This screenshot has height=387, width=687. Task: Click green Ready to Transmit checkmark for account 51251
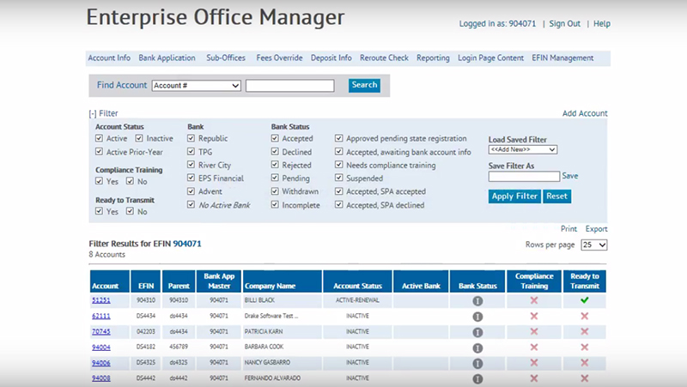(x=584, y=301)
